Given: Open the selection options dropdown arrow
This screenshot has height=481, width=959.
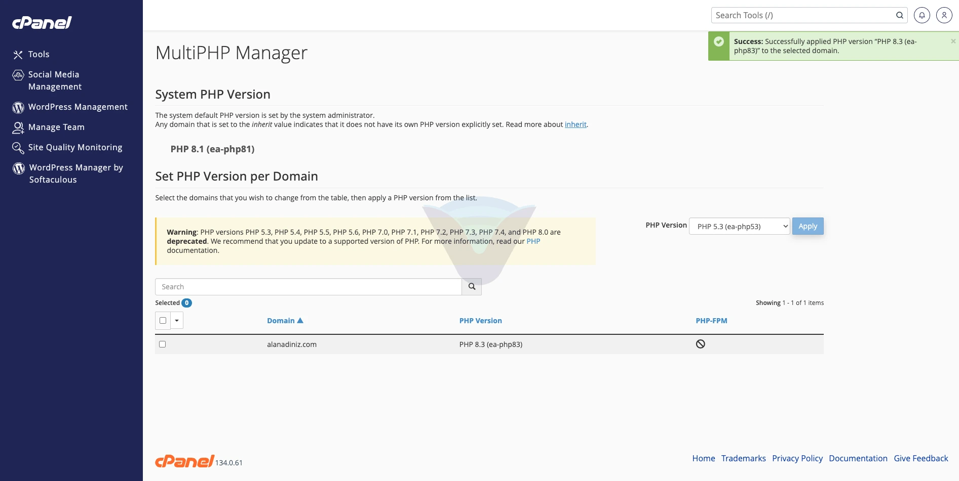Looking at the screenshot, I should pos(177,320).
